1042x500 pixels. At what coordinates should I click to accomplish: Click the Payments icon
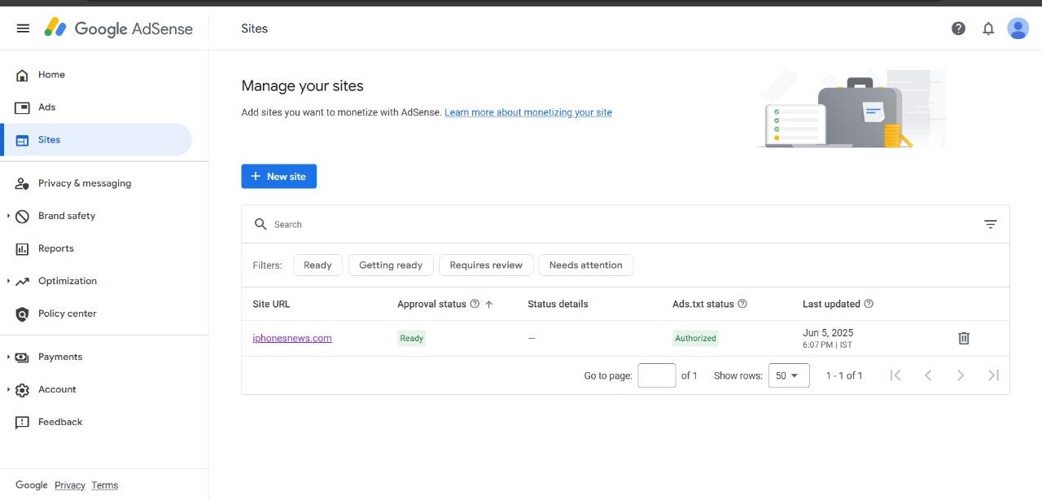(23, 357)
